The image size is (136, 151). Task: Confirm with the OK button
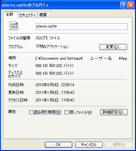59,145
